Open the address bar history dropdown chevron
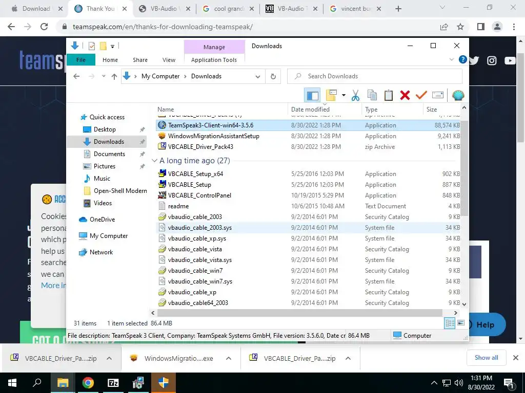Viewport: 525px width, 393px height. 257,77
